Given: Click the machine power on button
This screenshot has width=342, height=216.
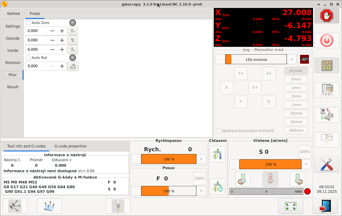Looking at the screenshot, I should 327,41.
